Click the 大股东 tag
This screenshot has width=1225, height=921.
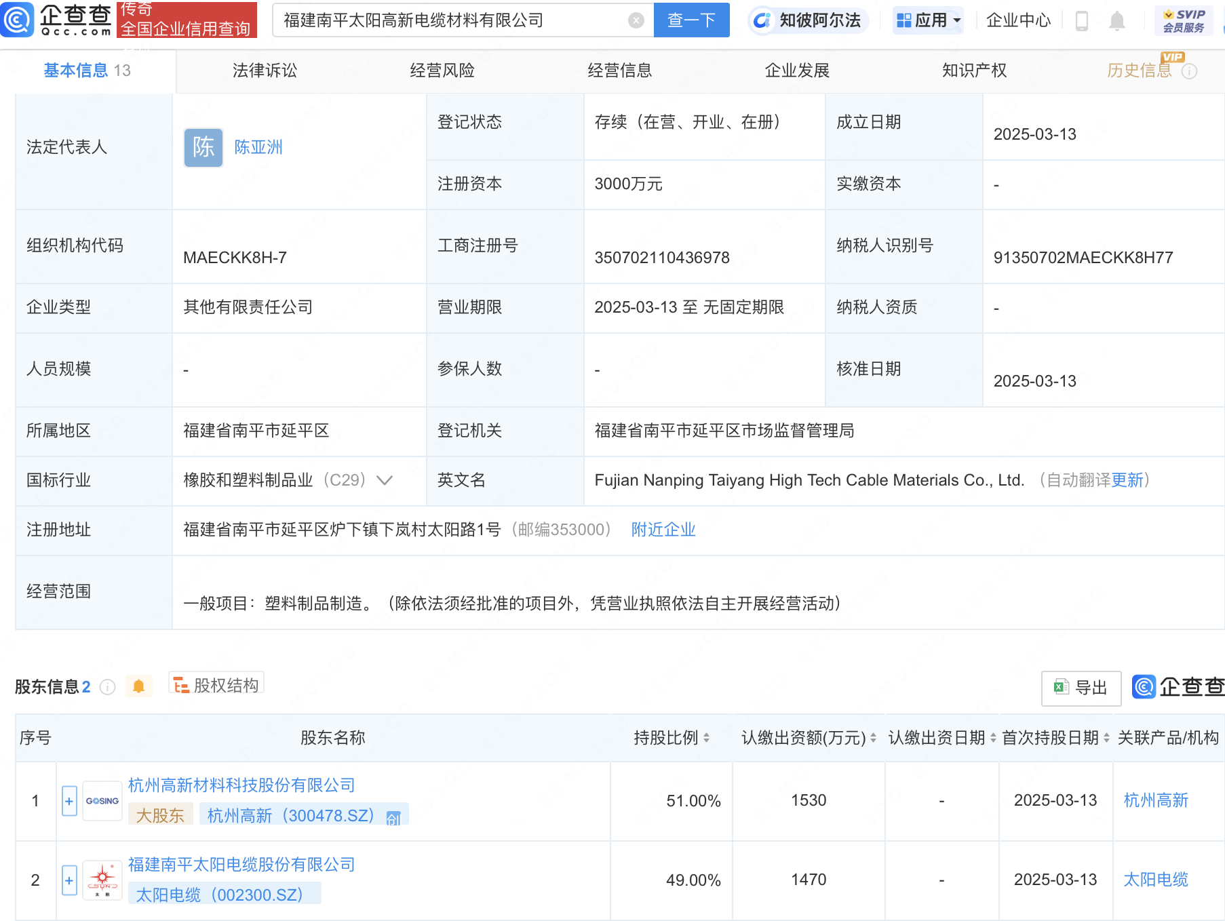pyautogui.click(x=160, y=815)
